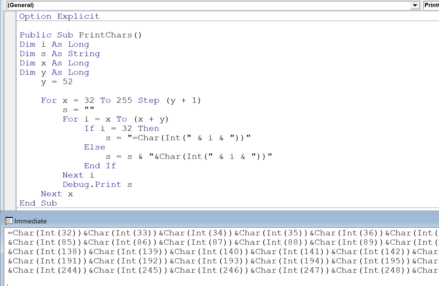Select the End Sub statement
The width and height of the screenshot is (439, 286).
tap(38, 203)
